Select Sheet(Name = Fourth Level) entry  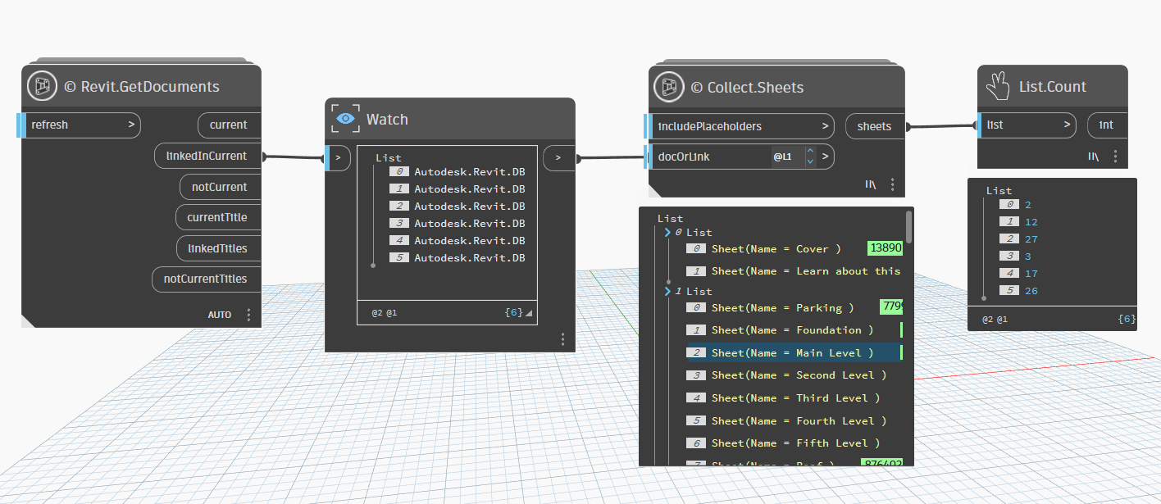[x=799, y=420]
